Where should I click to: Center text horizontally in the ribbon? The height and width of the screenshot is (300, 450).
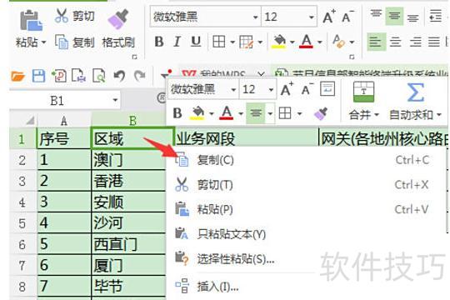396,42
